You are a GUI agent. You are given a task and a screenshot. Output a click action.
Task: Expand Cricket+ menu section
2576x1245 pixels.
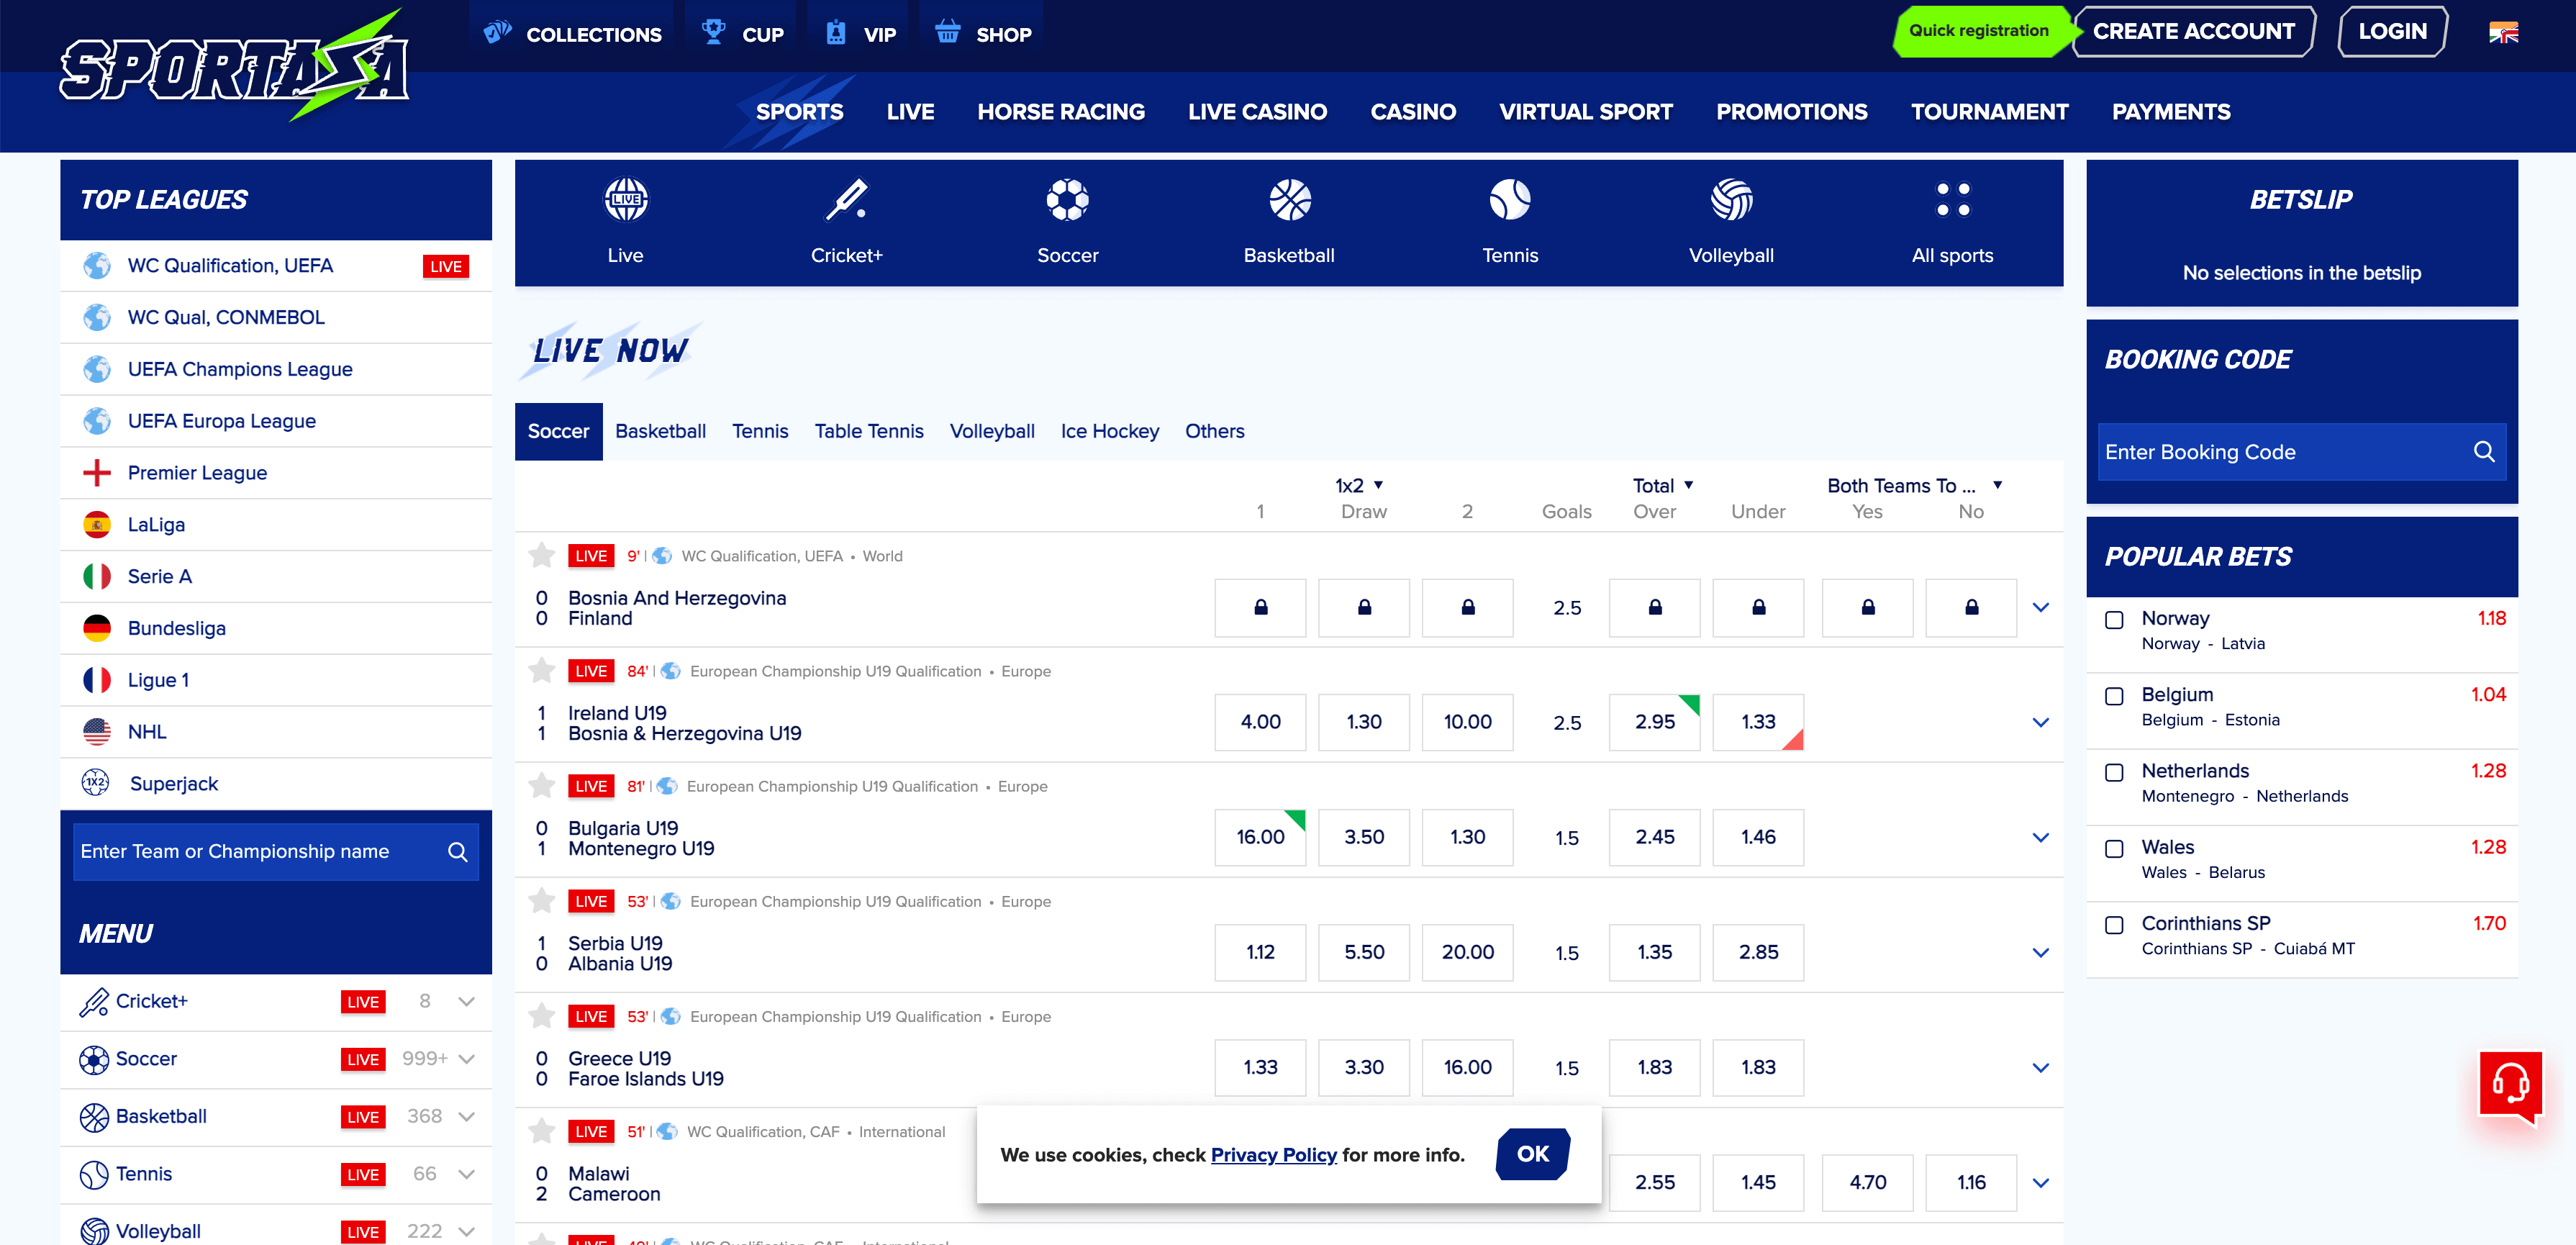tap(466, 1001)
